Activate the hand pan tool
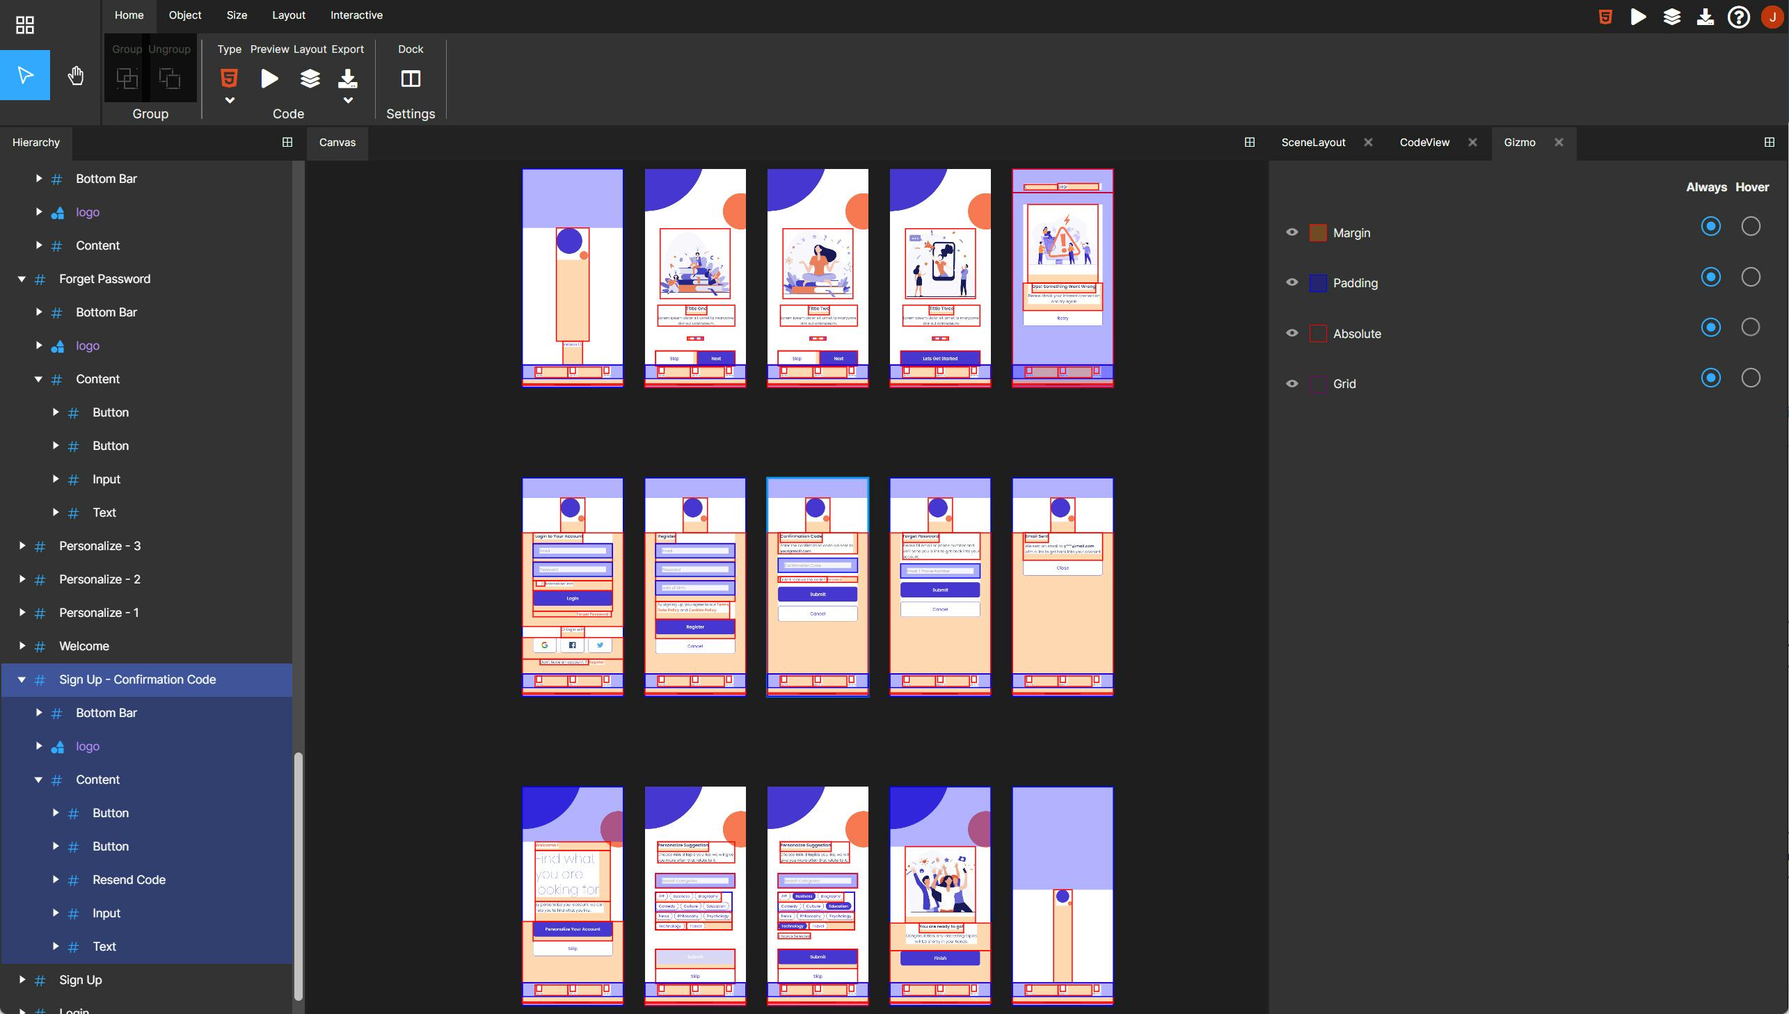The width and height of the screenshot is (1789, 1014). 76,75
